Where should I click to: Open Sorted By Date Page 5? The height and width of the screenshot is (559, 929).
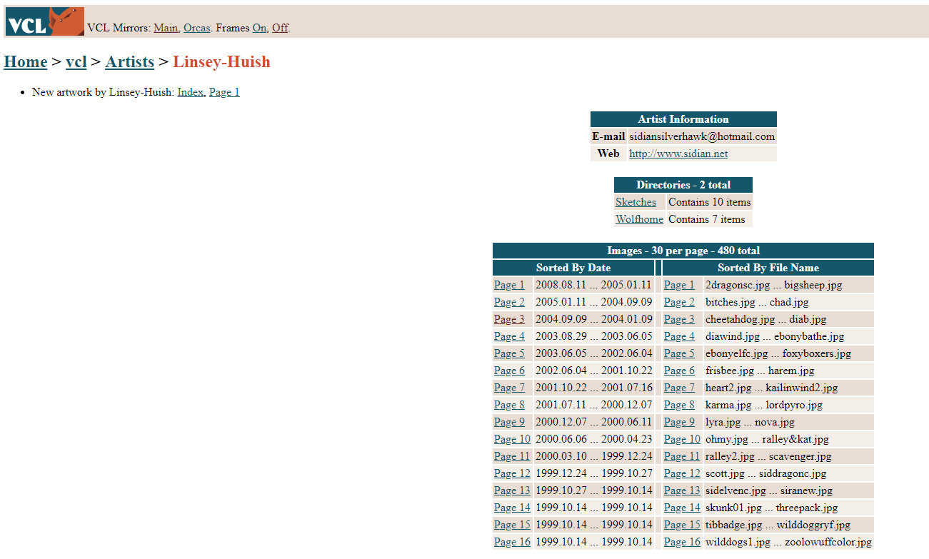pyautogui.click(x=509, y=353)
